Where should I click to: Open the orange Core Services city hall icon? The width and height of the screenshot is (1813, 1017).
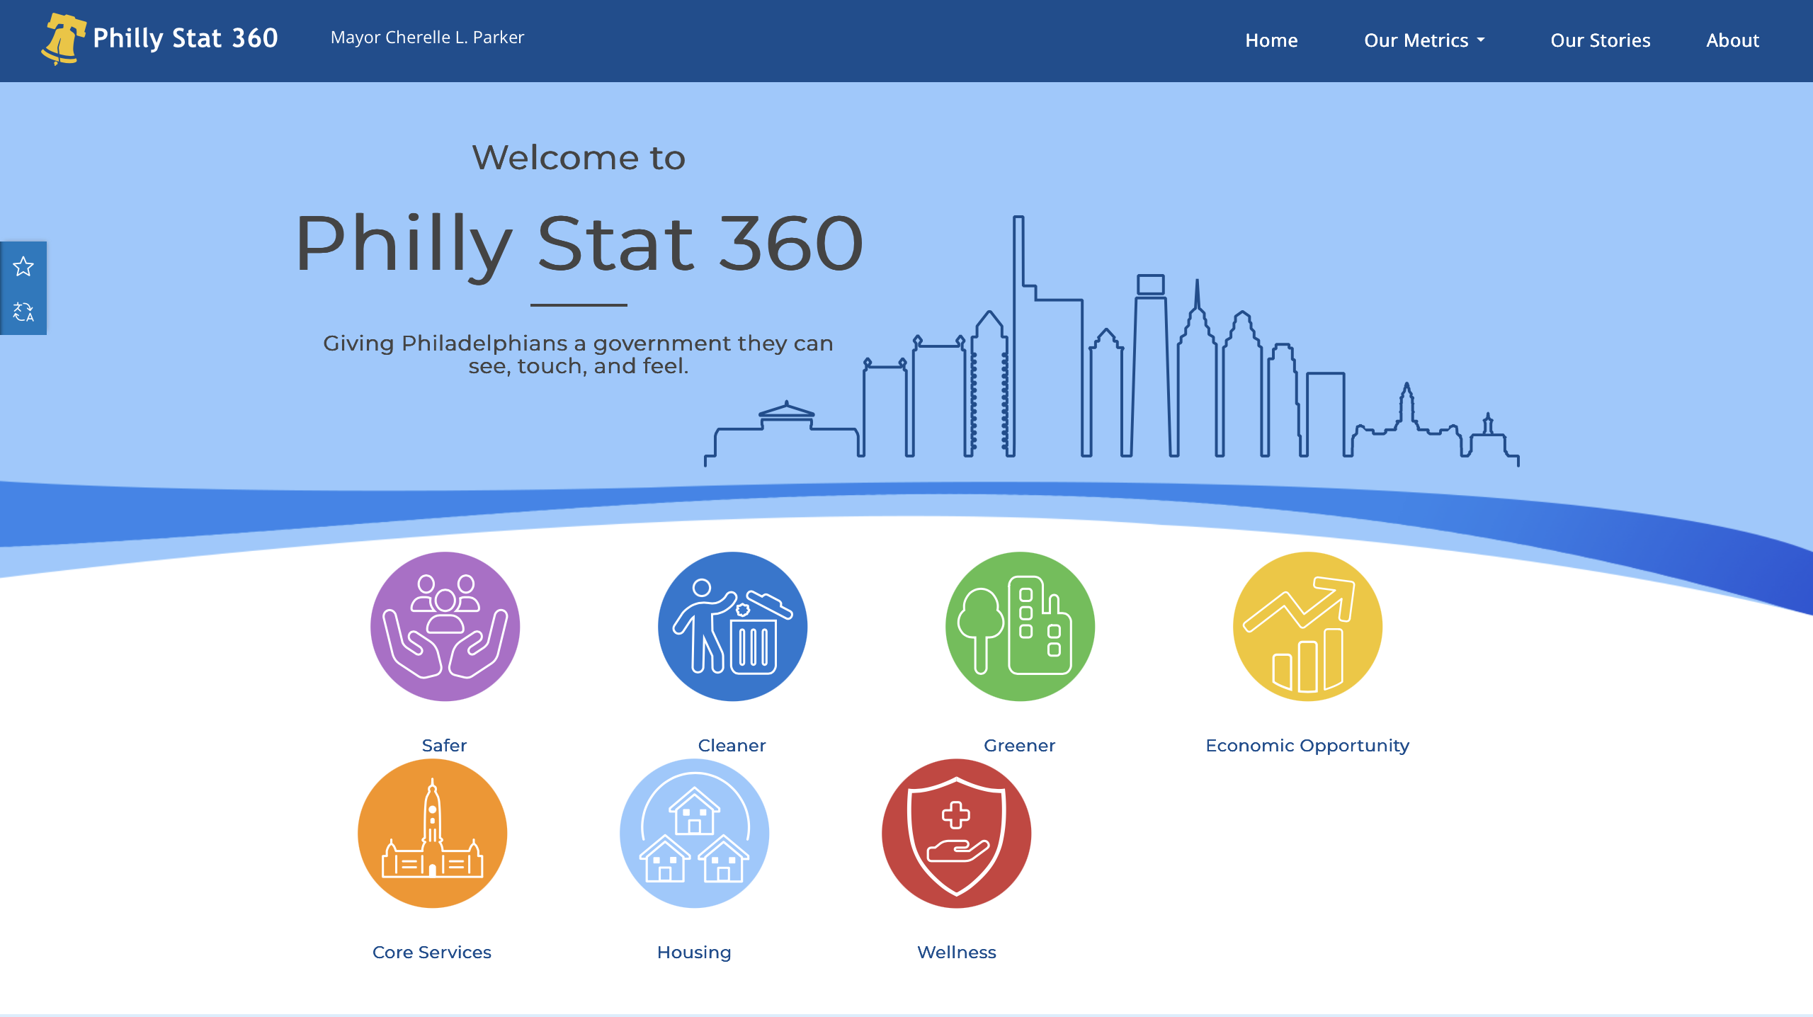(432, 833)
